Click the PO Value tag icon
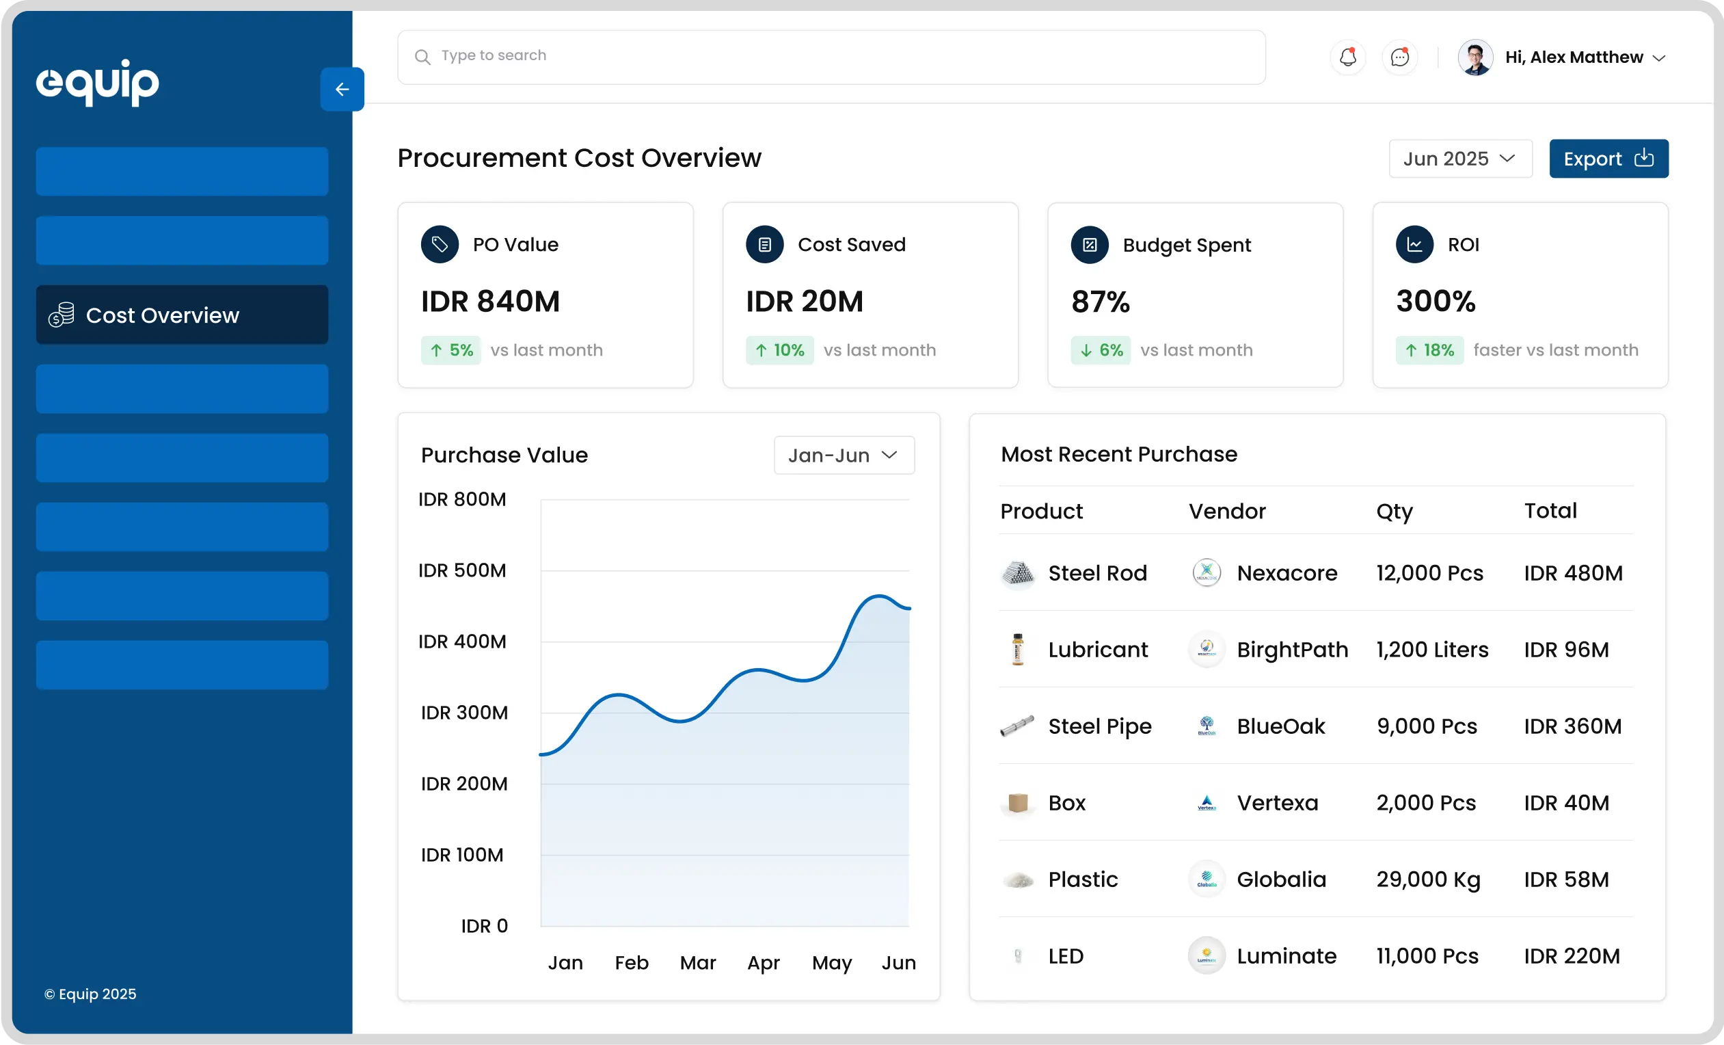Image resolution: width=1724 pixels, height=1045 pixels. pos(440,244)
